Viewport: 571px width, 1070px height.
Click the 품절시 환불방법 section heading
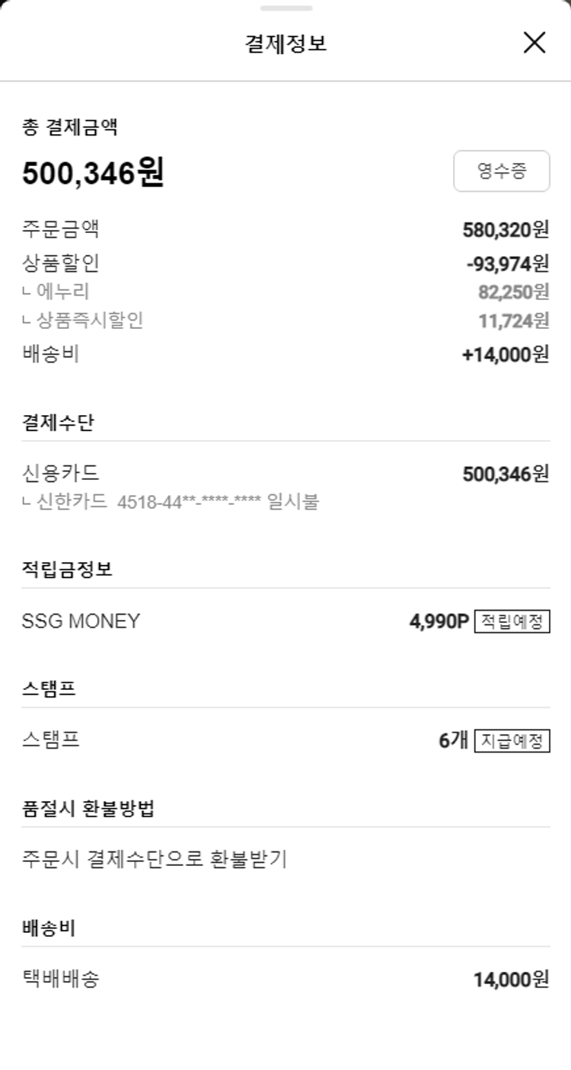point(88,809)
